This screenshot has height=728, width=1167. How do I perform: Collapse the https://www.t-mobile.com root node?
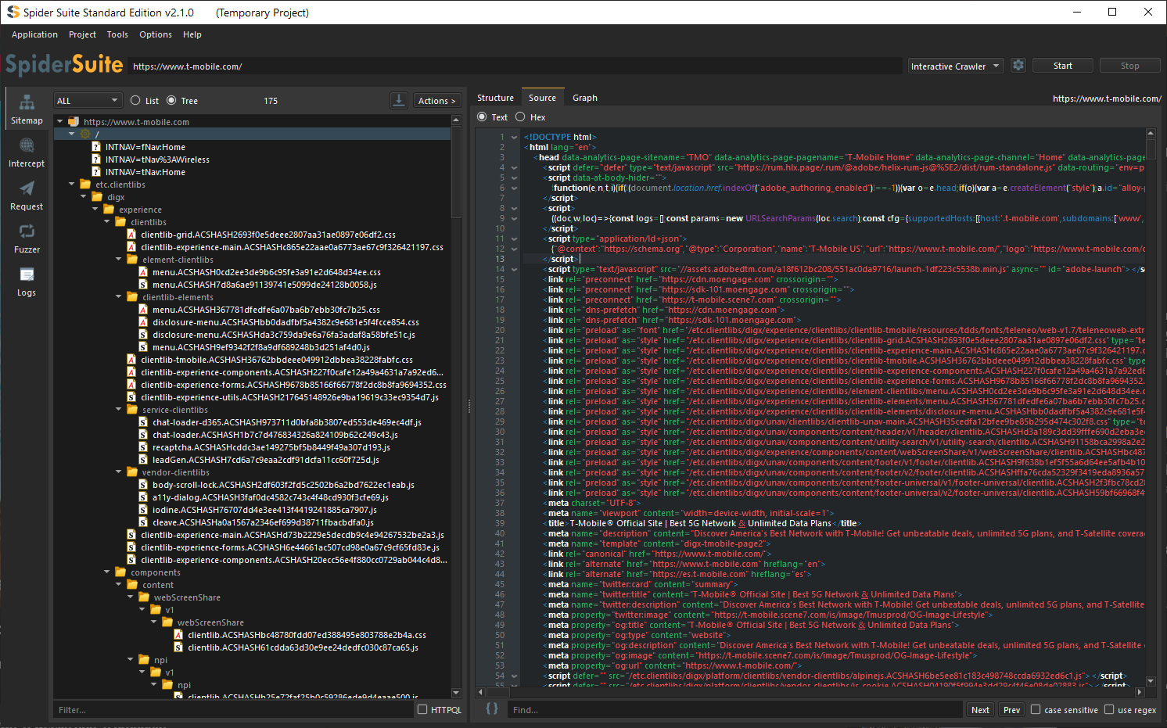click(59, 122)
